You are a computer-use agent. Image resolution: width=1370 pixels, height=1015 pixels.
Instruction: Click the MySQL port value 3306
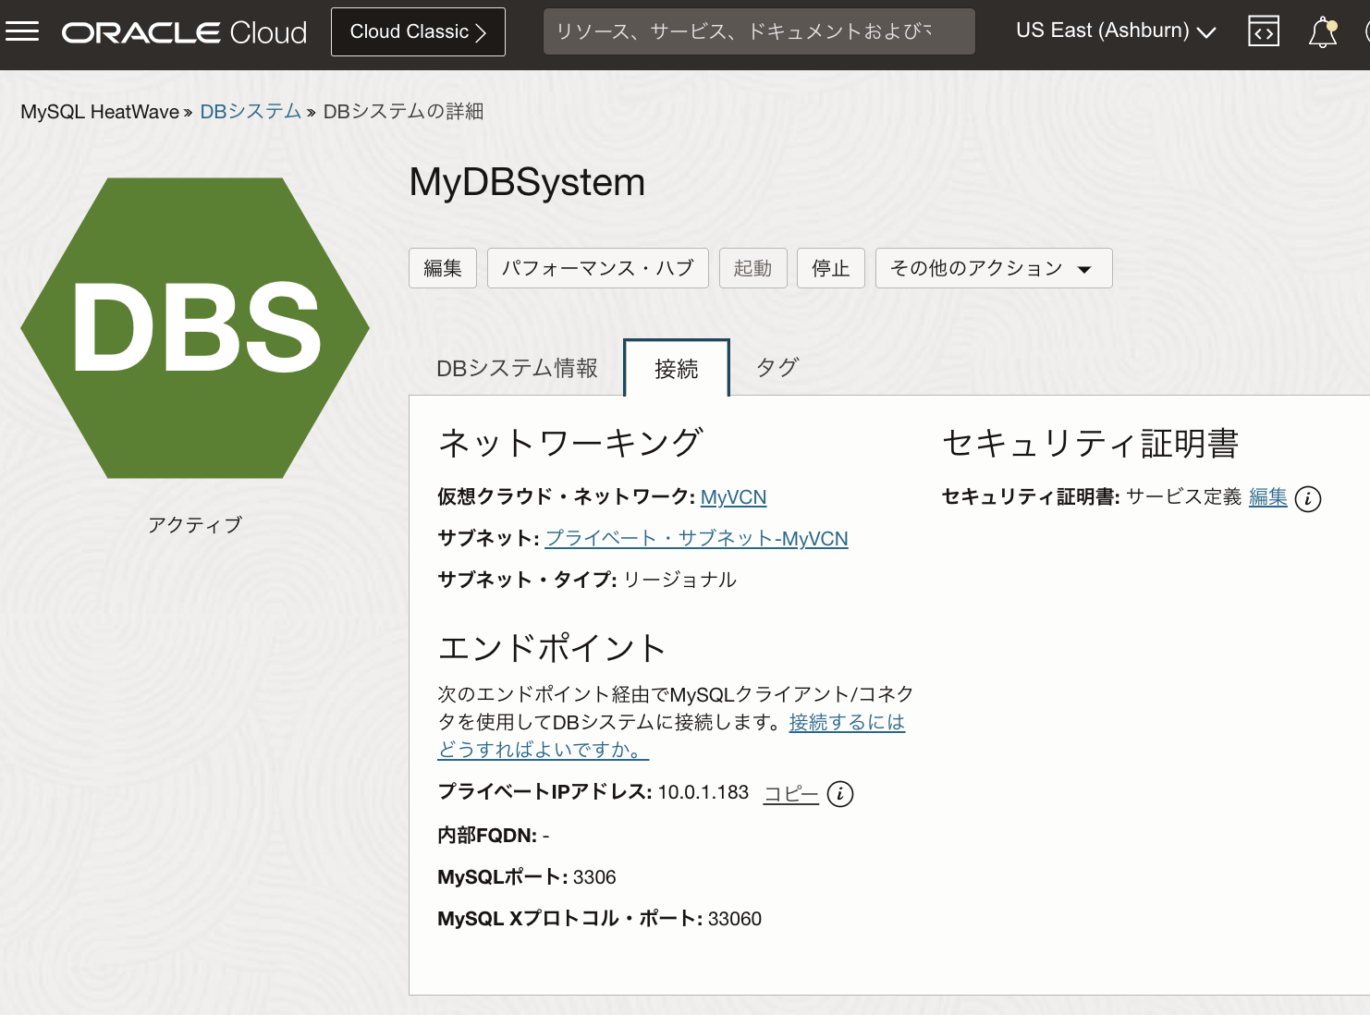tap(594, 877)
